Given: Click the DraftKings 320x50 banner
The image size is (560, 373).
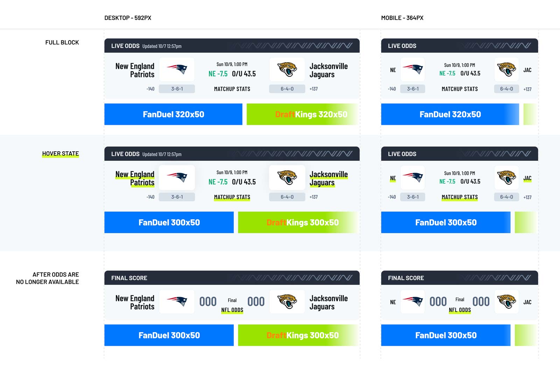Looking at the screenshot, I should tap(303, 114).
